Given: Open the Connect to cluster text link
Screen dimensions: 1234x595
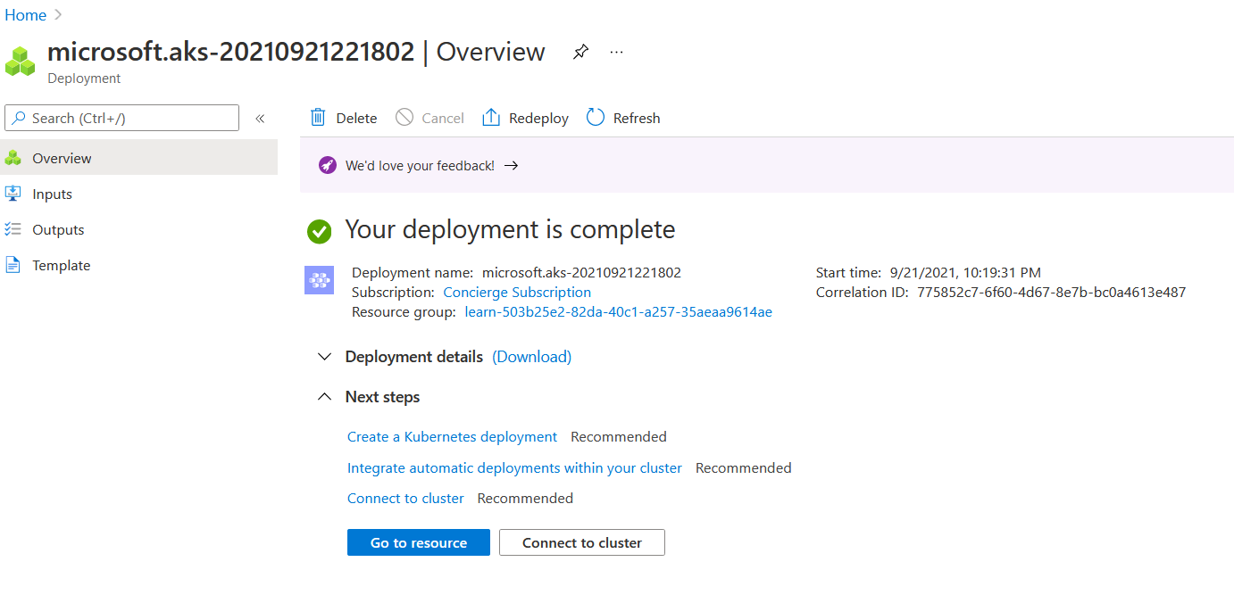Looking at the screenshot, I should [405, 499].
